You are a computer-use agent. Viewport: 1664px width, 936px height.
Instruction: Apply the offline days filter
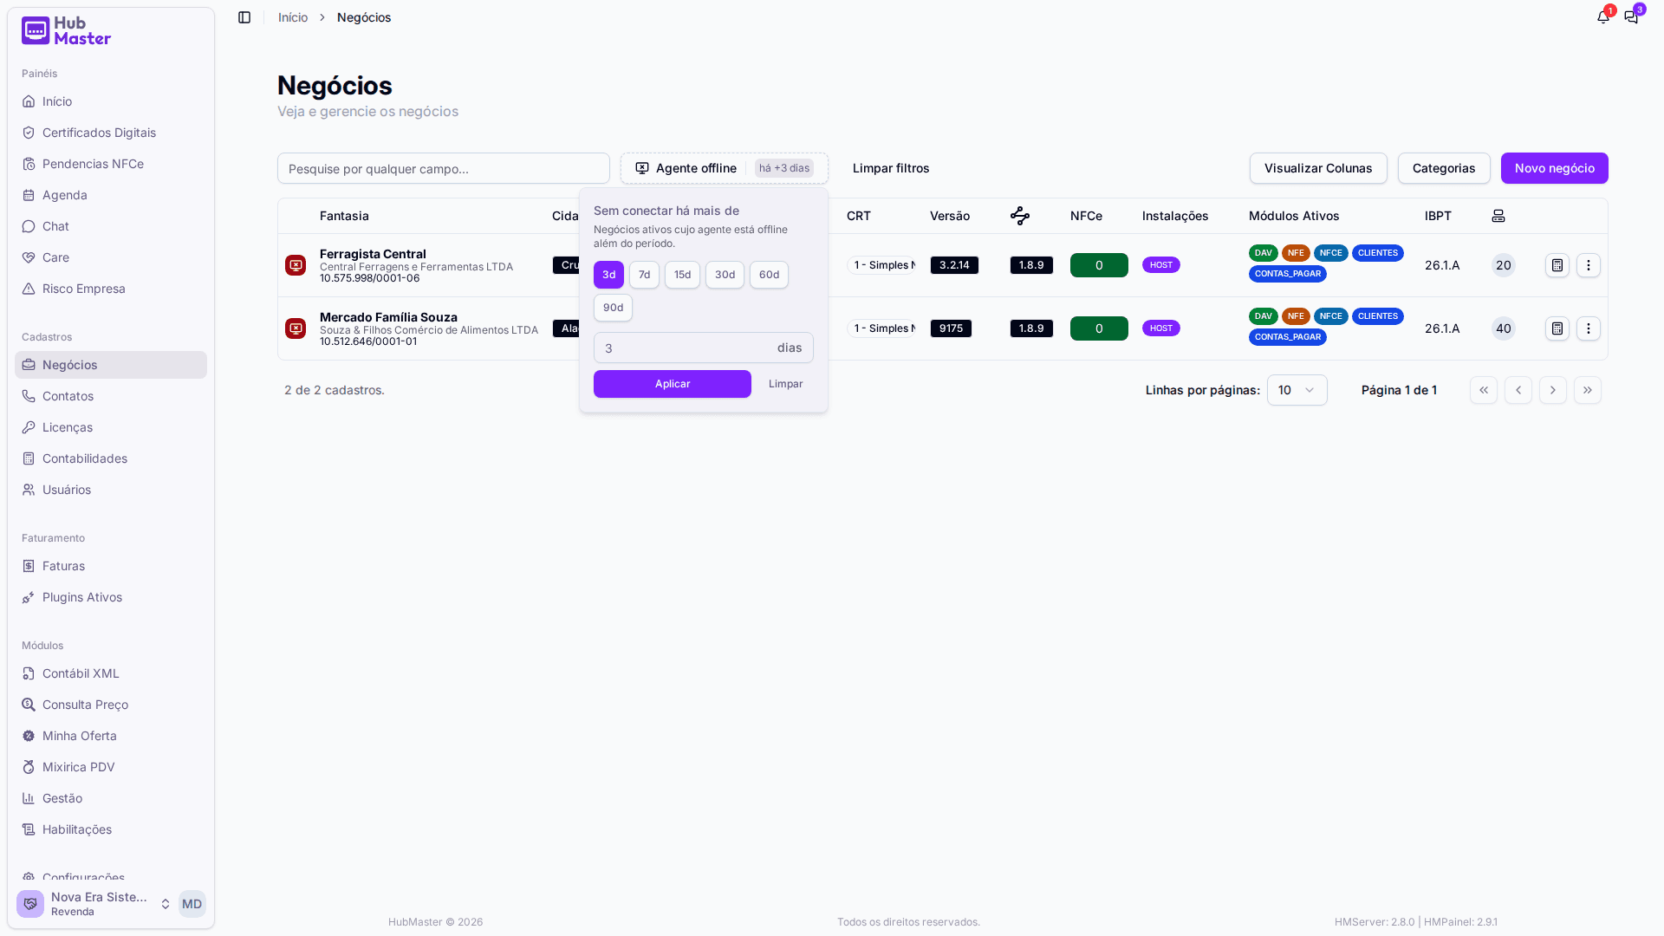[673, 384]
